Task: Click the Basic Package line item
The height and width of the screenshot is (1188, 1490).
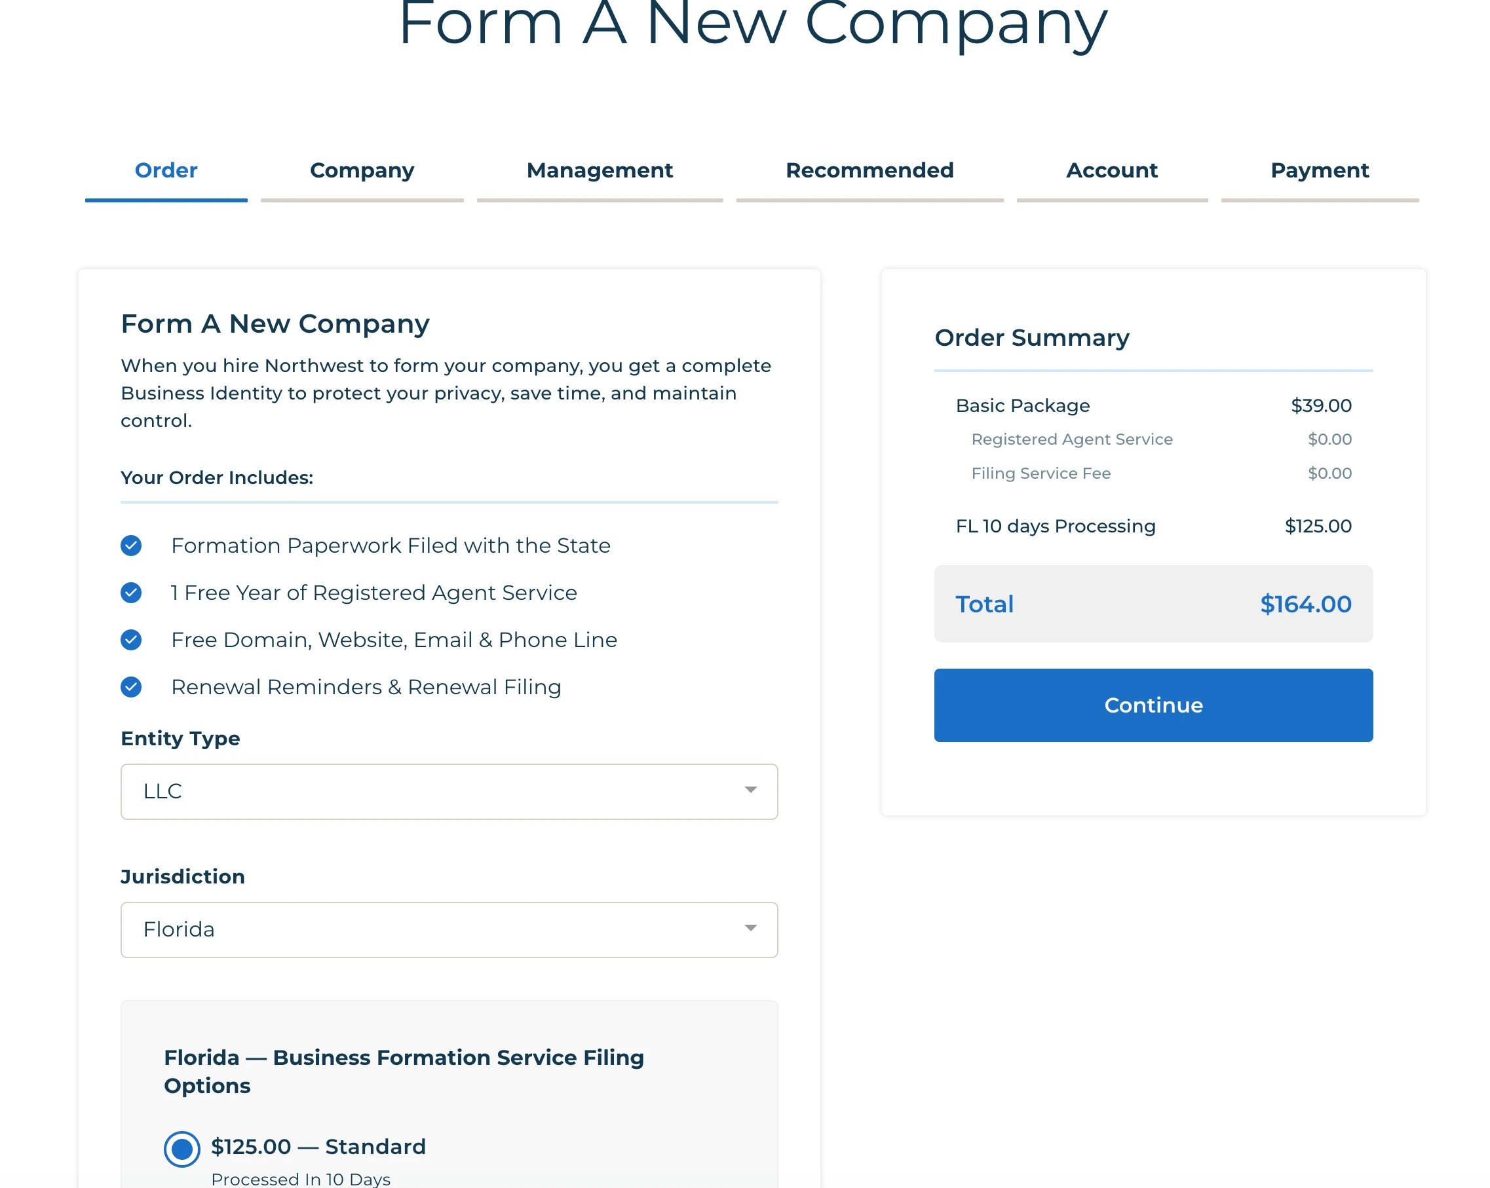Action: click(x=1022, y=405)
